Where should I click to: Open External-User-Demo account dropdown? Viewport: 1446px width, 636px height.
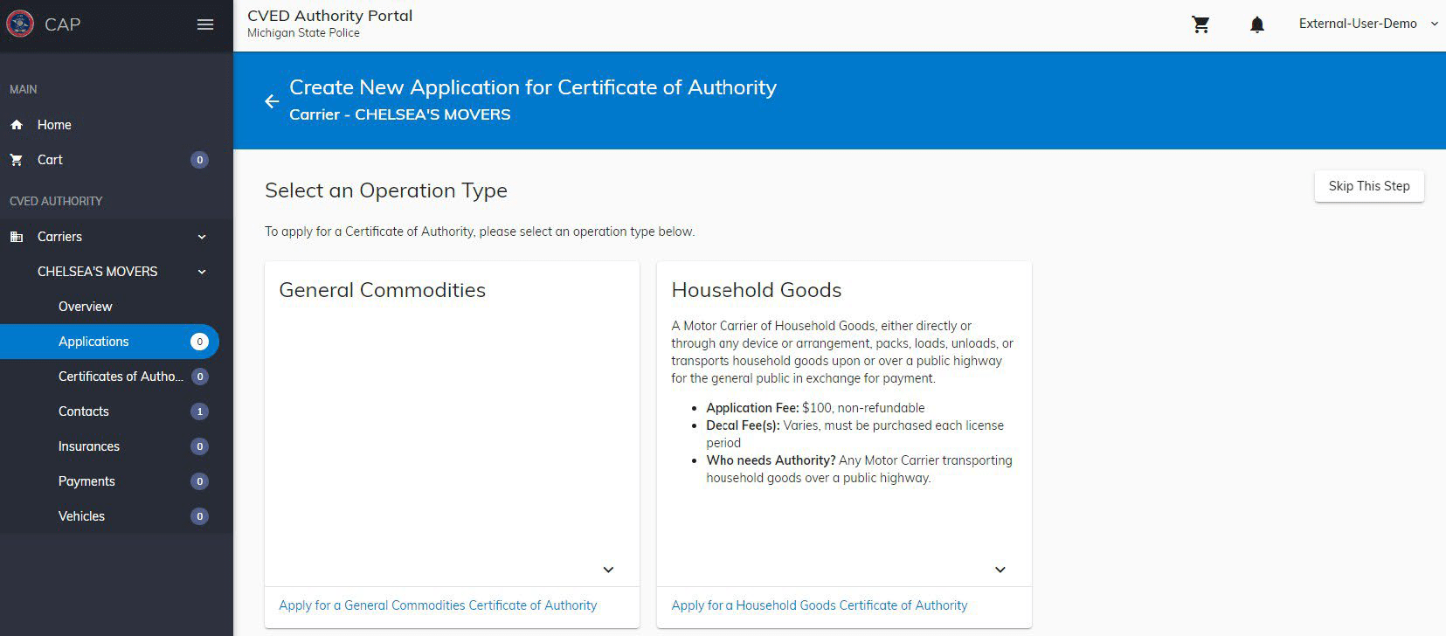tap(1368, 24)
